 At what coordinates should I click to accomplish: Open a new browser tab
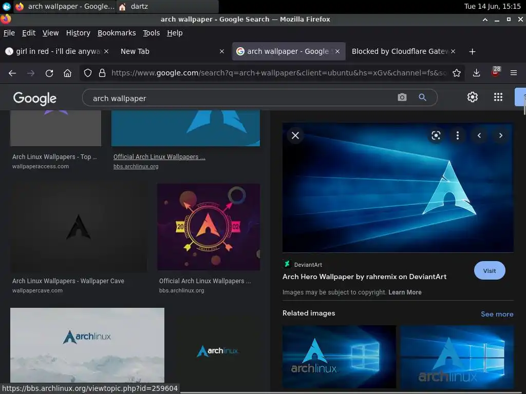[472, 52]
